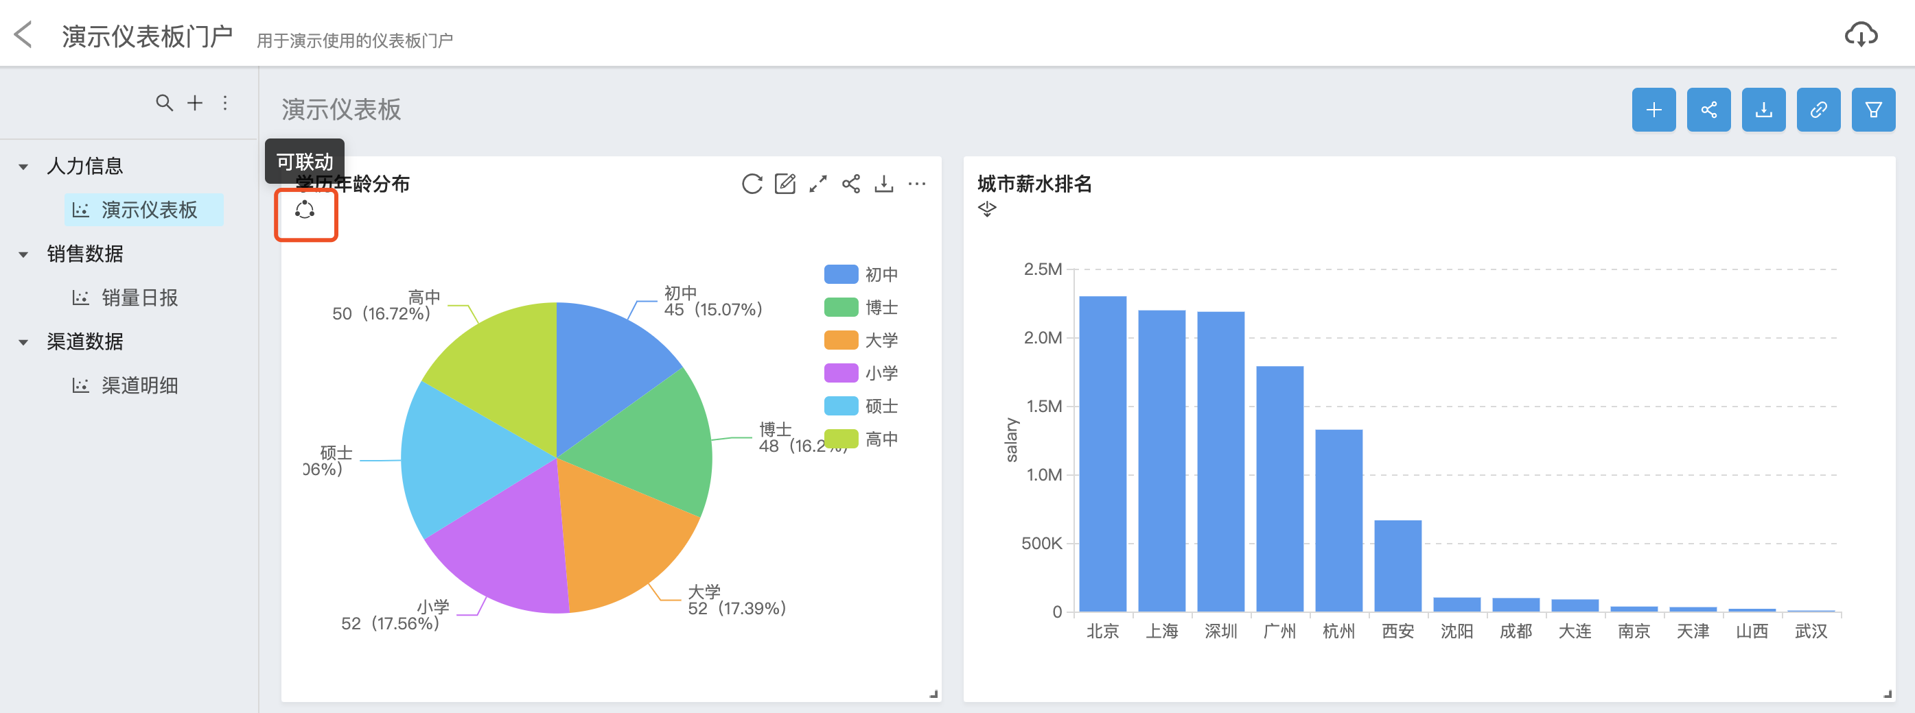Image resolution: width=1915 pixels, height=713 pixels.
Task: Open the sidebar search icon
Action: pos(163,103)
